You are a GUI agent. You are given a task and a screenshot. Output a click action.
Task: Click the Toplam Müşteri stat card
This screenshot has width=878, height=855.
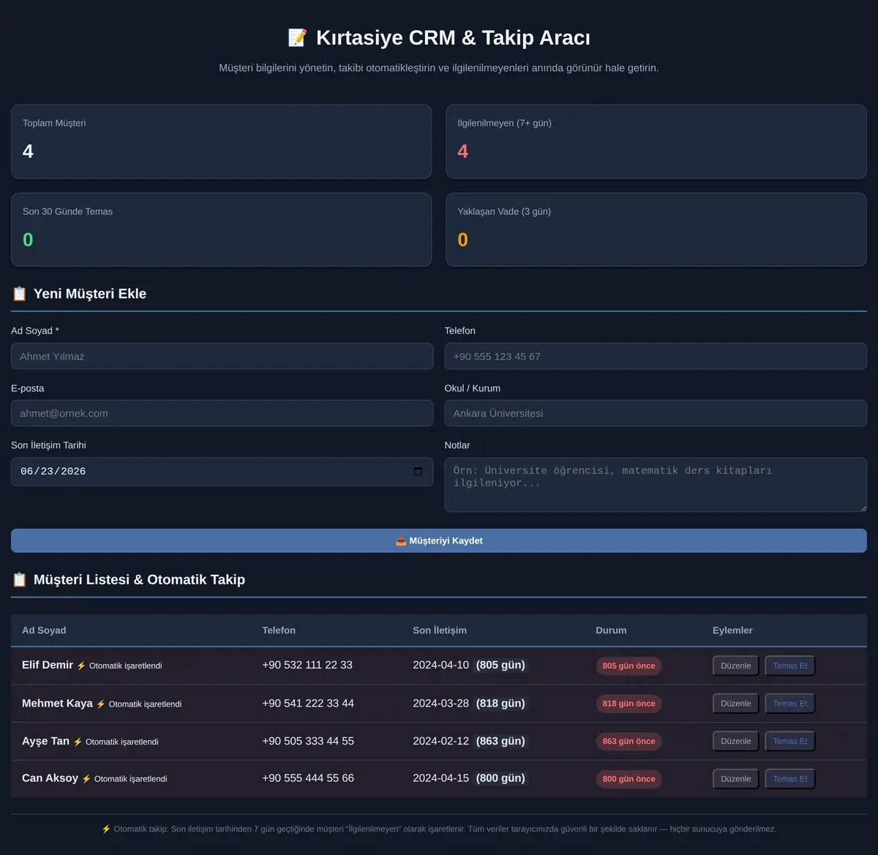click(222, 142)
